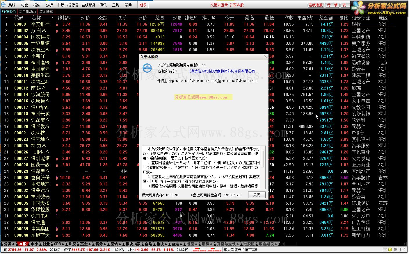Click the 创业 index value 1413.60
The image size is (409, 254).
click(x=142, y=250)
